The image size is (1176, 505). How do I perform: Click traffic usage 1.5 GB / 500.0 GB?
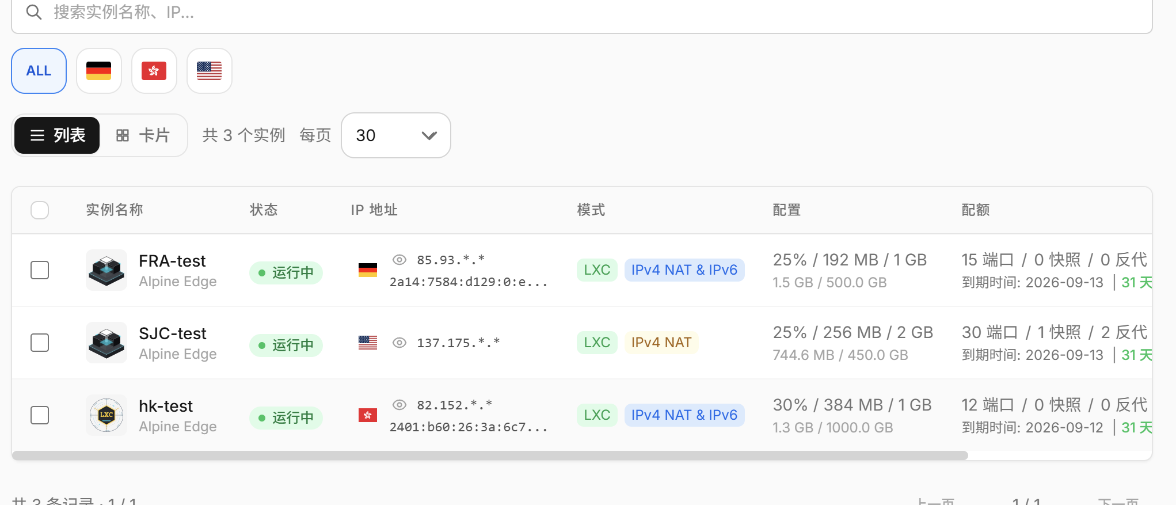coord(829,283)
